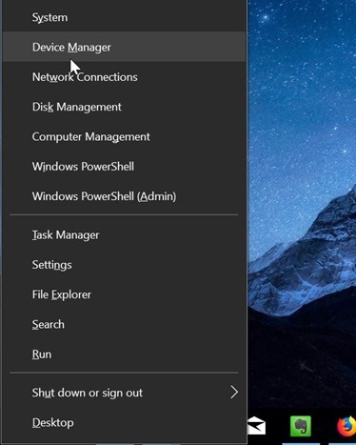Open System from the Win+X menu

click(125, 17)
